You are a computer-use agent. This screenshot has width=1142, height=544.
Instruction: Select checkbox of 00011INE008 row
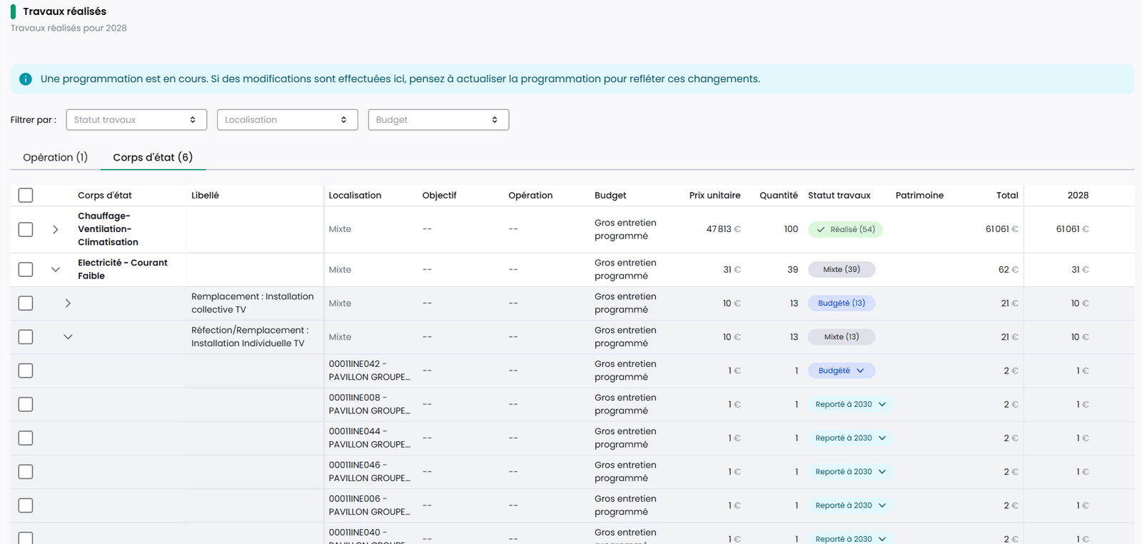[x=26, y=404]
